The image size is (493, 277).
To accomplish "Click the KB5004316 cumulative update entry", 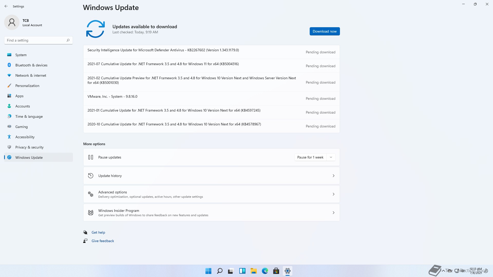I will [211, 66].
